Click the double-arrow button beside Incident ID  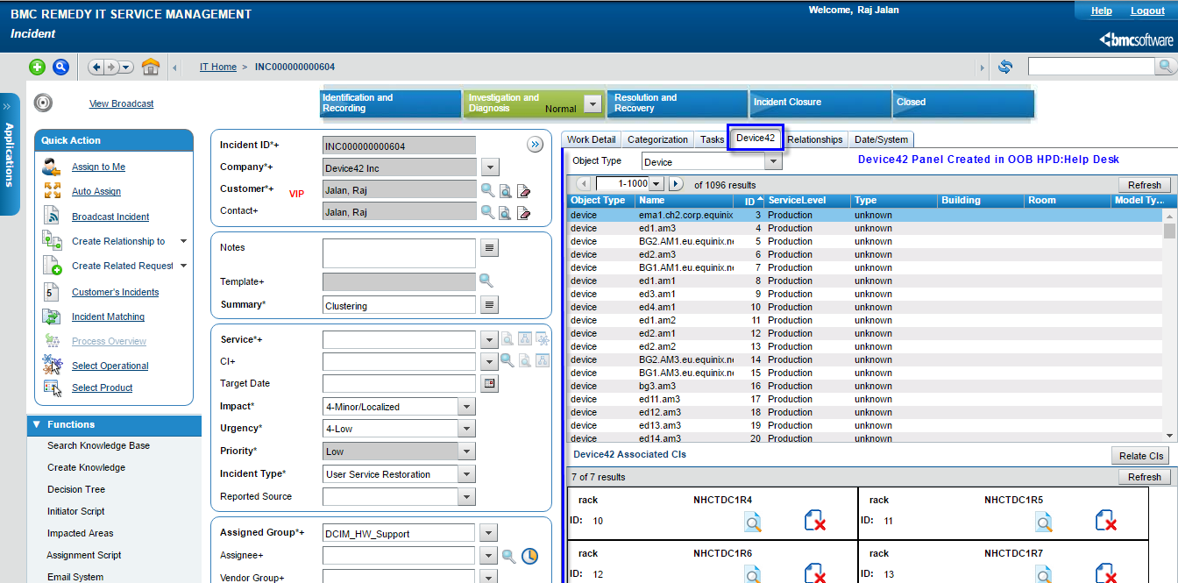(536, 145)
